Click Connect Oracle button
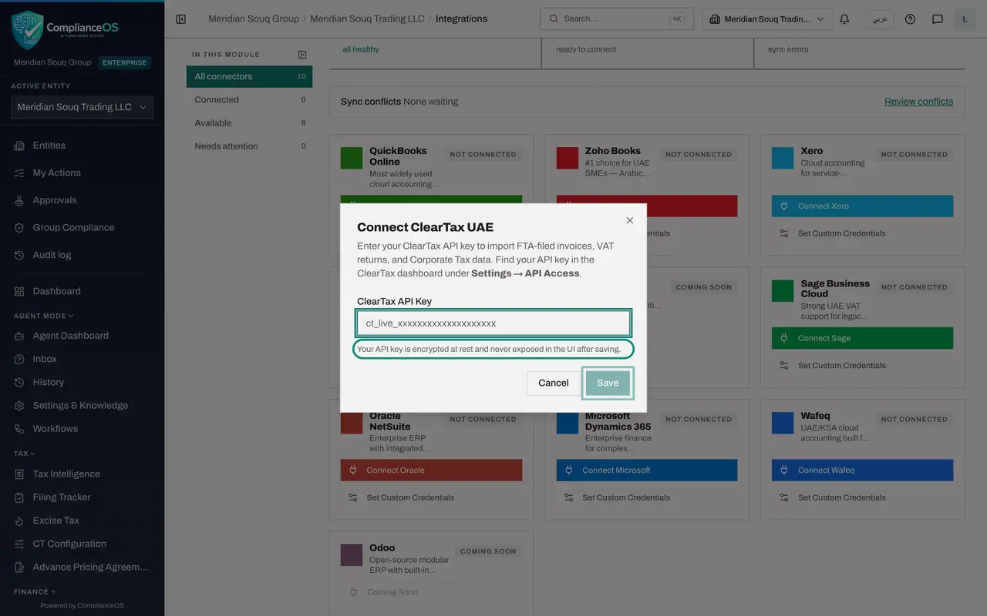This screenshot has width=987, height=616. [x=431, y=470]
